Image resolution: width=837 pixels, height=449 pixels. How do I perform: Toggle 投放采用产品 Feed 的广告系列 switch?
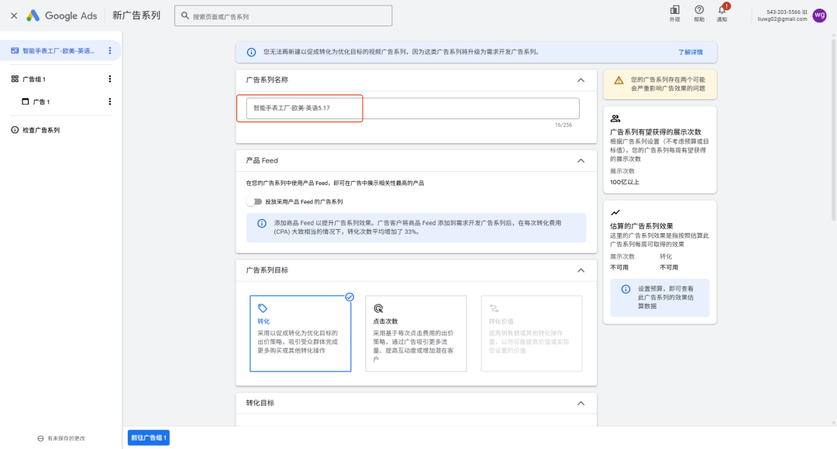(253, 201)
